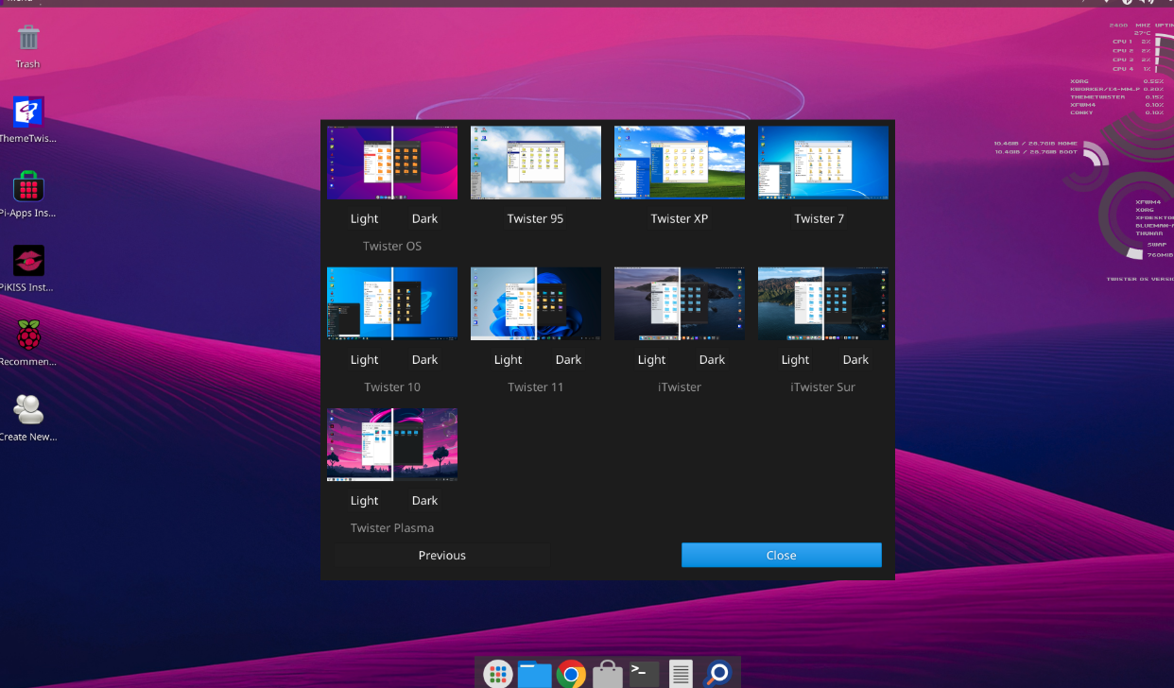1174x688 pixels.
Task: Open the app launcher grid in the dock
Action: (498, 673)
